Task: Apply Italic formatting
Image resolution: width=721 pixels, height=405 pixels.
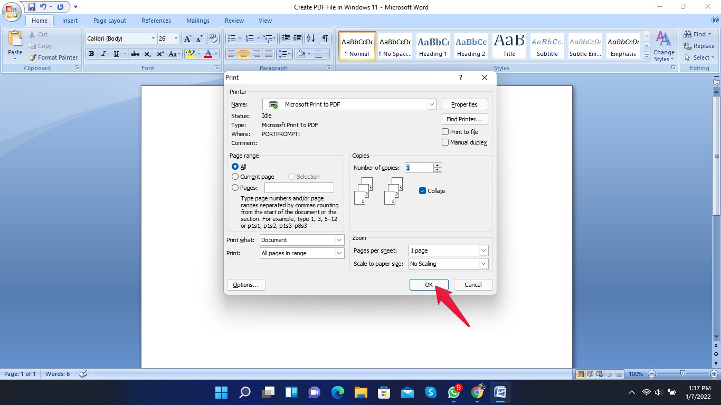Action: (x=103, y=54)
